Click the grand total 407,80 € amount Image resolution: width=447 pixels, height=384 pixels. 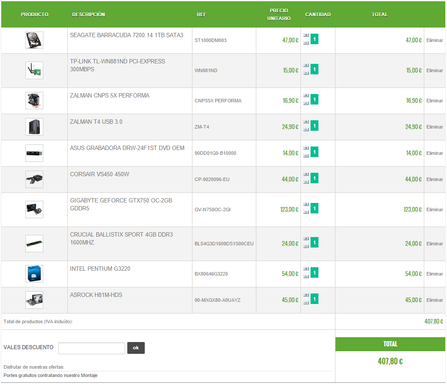pos(390,362)
